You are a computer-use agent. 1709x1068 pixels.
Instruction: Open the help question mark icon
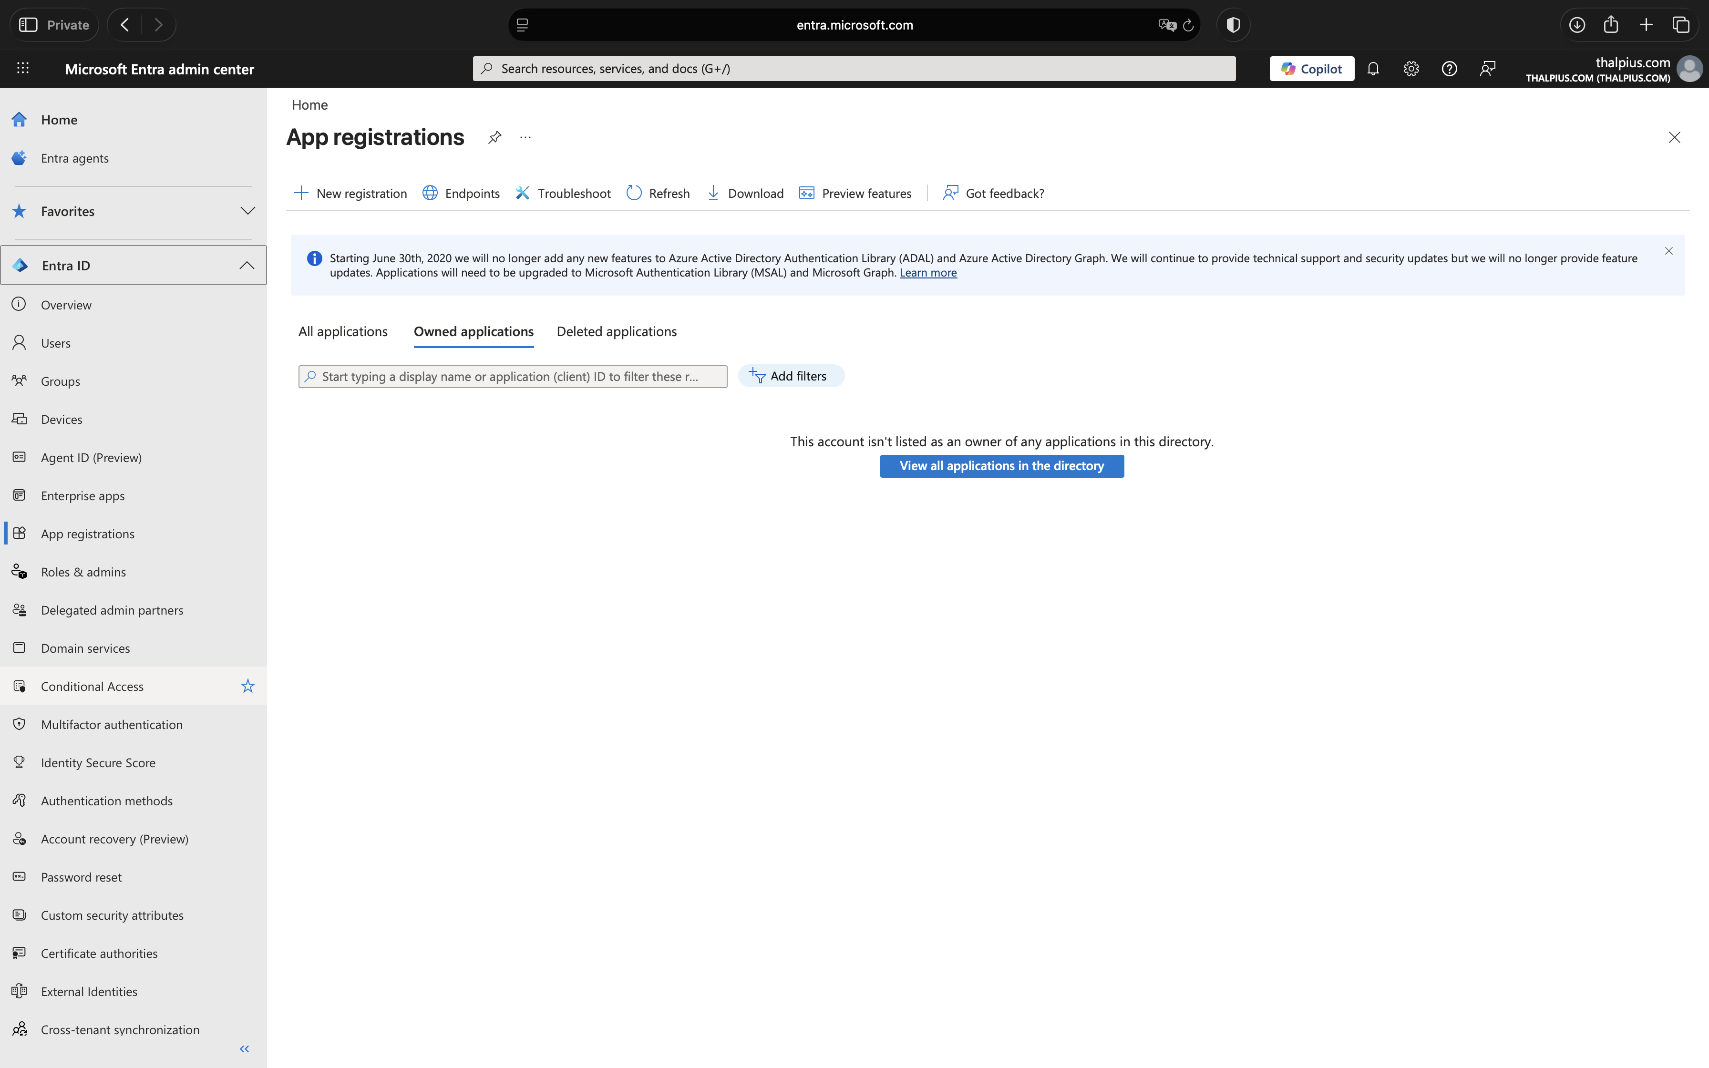tap(1449, 69)
